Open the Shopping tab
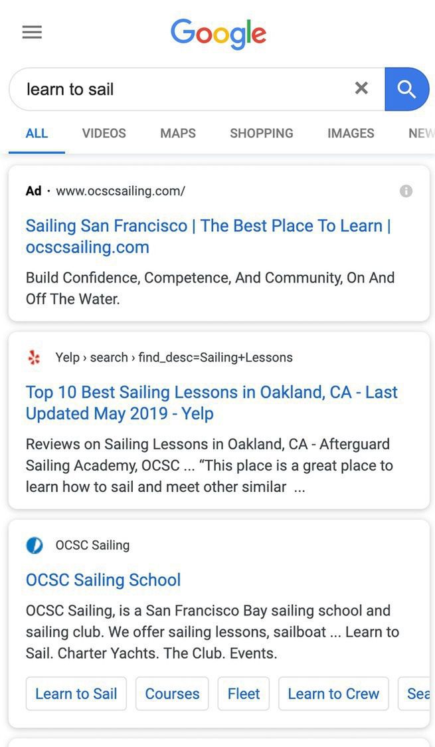The width and height of the screenshot is (435, 747). (x=261, y=134)
